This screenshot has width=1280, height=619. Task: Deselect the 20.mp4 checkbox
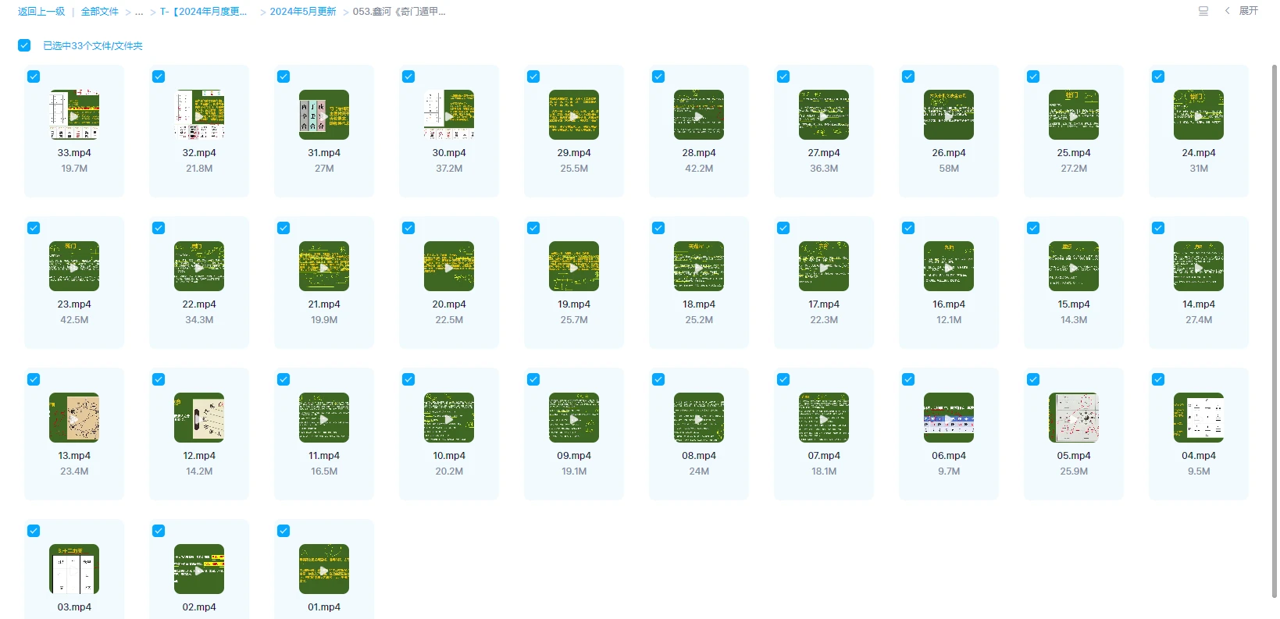(408, 228)
